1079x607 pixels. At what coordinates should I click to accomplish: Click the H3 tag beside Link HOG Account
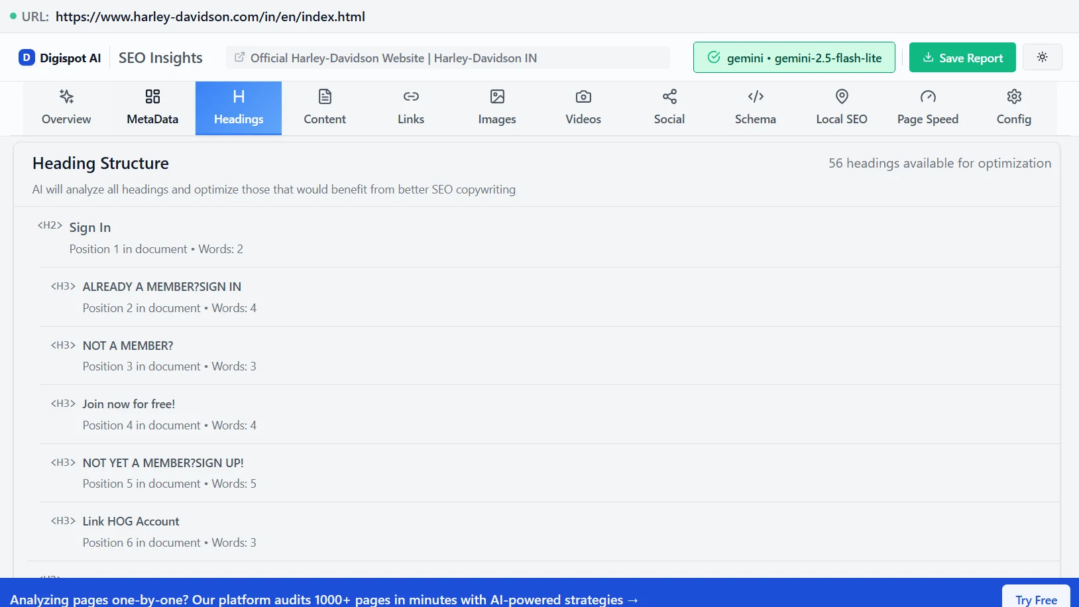pos(63,521)
